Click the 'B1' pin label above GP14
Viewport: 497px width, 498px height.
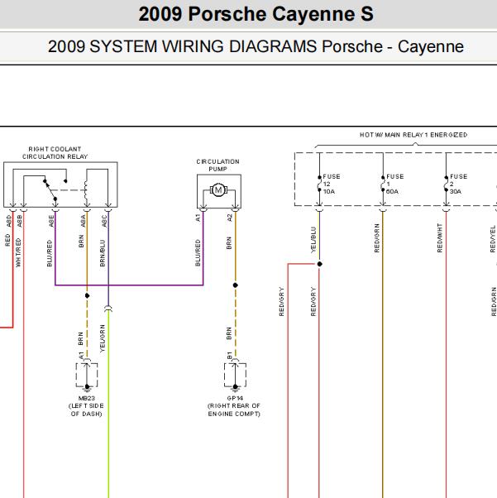point(230,356)
